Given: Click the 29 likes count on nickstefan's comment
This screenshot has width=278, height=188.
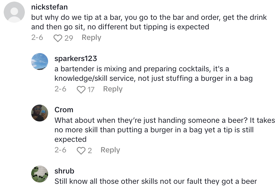Looking at the screenshot, I should coord(69,38).
